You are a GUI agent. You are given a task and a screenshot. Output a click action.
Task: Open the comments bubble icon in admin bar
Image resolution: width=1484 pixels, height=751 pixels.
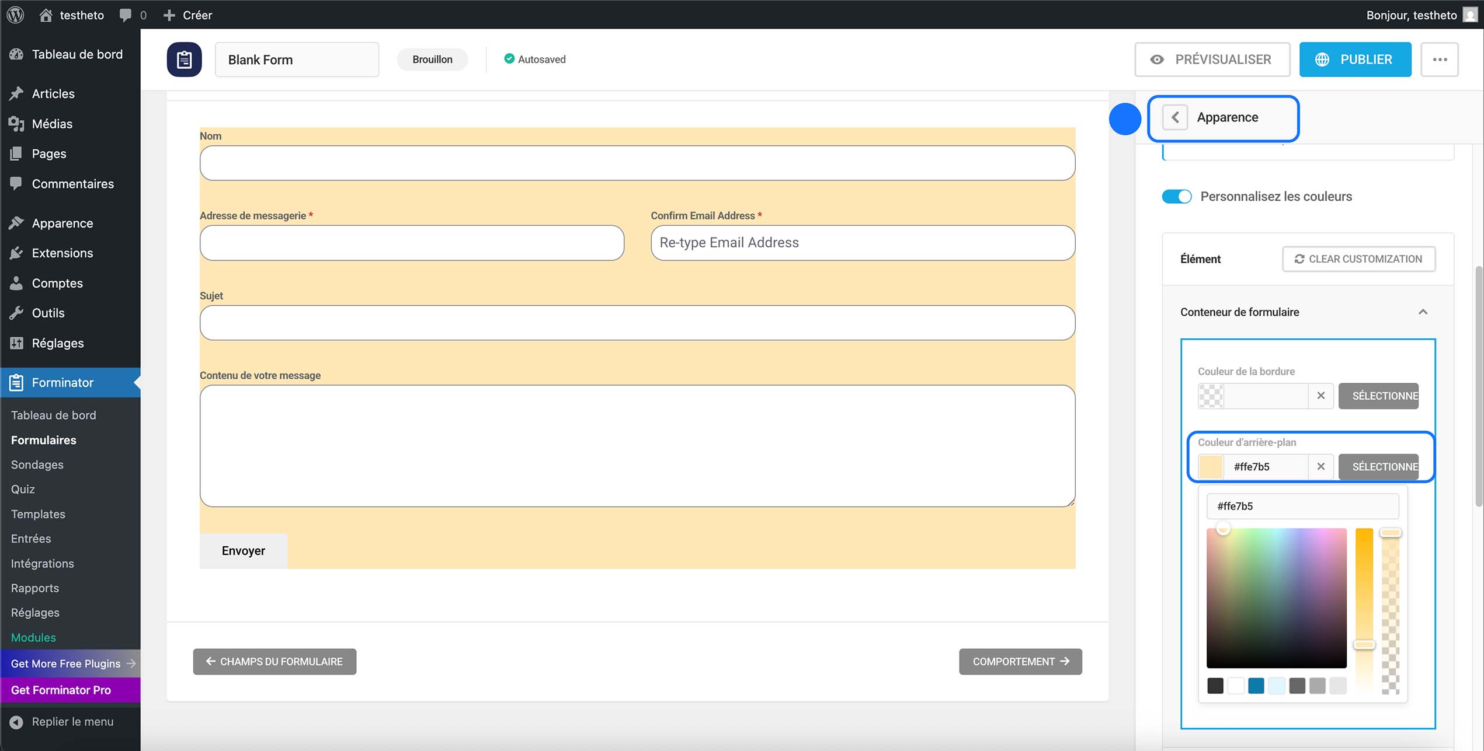(125, 15)
